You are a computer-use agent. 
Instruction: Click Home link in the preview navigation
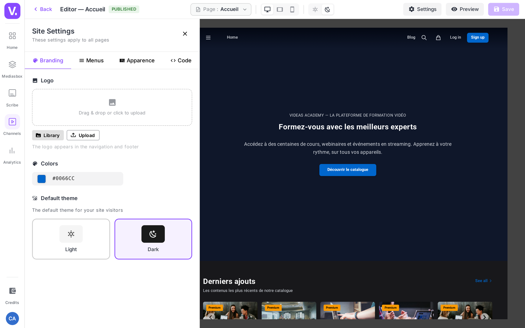232,37
